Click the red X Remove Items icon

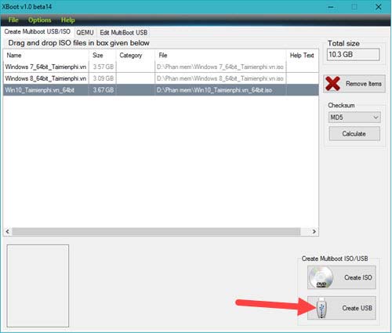[x=332, y=84]
